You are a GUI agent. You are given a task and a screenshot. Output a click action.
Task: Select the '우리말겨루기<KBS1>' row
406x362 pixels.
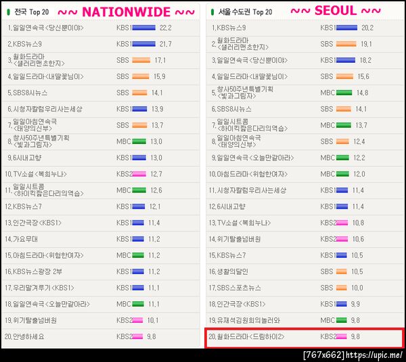tap(101, 288)
